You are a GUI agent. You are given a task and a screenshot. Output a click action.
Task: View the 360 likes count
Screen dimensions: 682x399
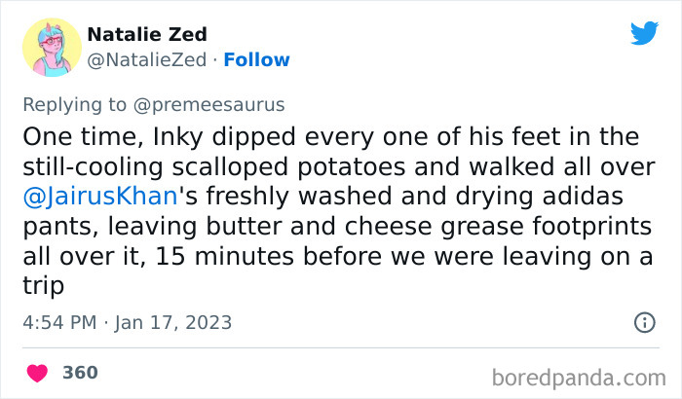coord(80,373)
